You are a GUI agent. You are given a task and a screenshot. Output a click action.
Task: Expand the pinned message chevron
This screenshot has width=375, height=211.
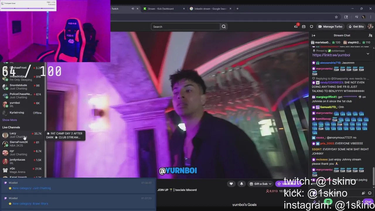[368, 54]
